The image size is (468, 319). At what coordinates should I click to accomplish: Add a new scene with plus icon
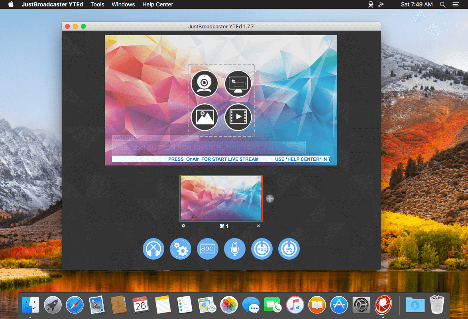click(270, 199)
